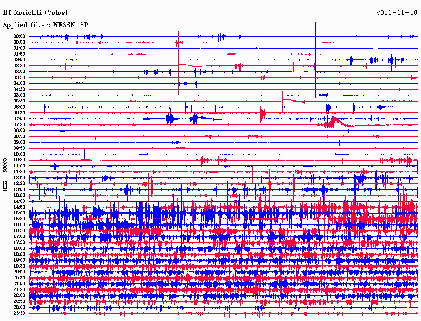Select the 15:00 time label
Image resolution: width=421 pixels, height=321 pixels.
19,213
